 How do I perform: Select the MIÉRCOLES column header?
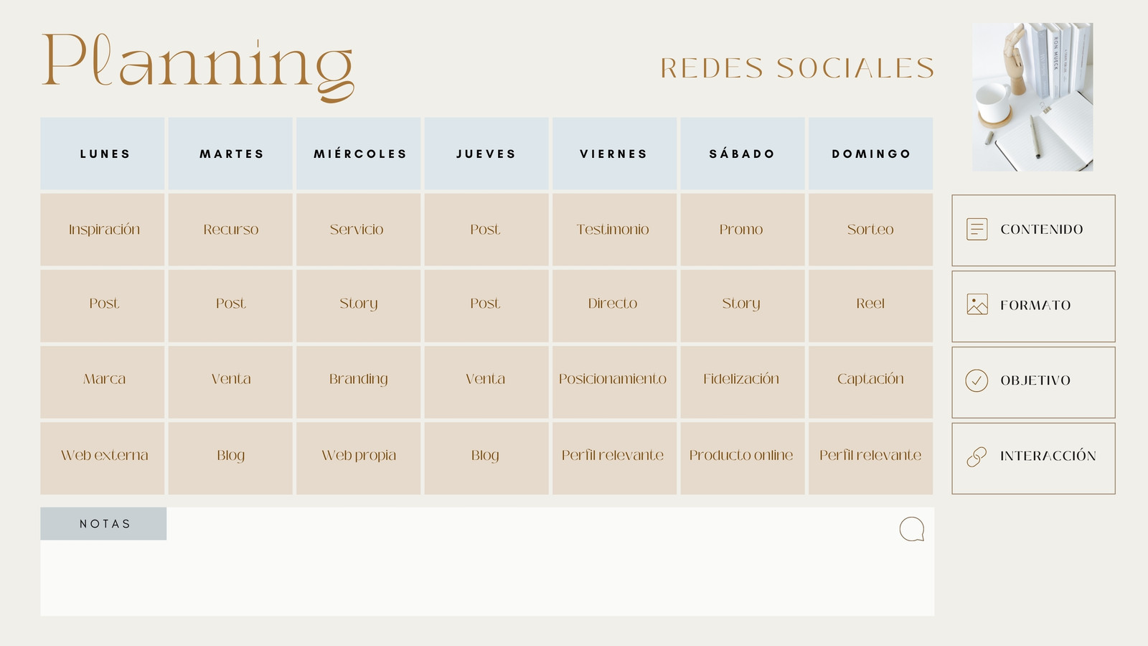(359, 154)
